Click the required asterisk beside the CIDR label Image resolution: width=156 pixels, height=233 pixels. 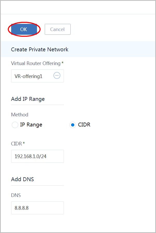point(24,143)
